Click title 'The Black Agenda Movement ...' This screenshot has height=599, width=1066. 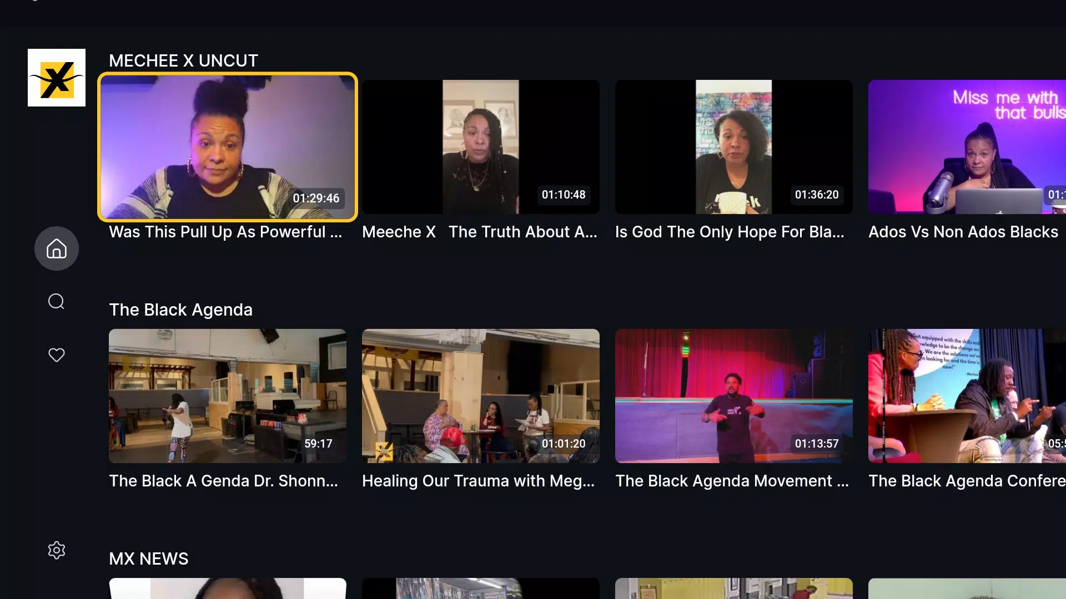(x=732, y=481)
